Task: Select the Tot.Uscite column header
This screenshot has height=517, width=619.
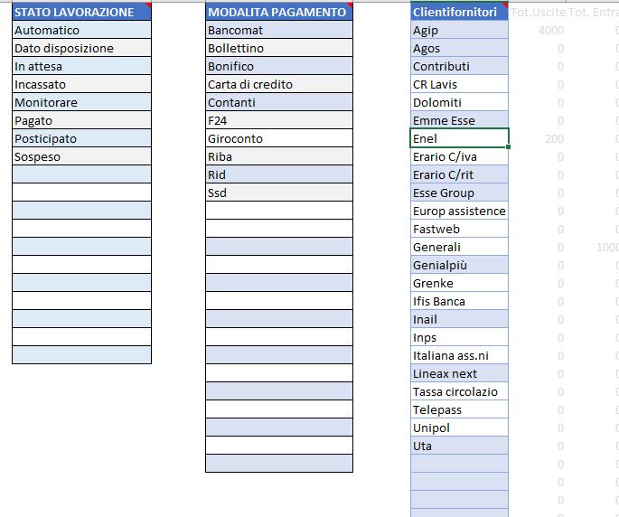Action: pos(539,13)
